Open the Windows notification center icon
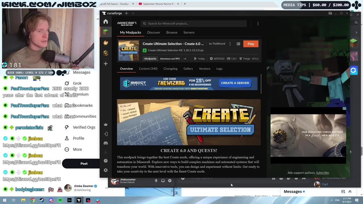 [x=357, y=200]
